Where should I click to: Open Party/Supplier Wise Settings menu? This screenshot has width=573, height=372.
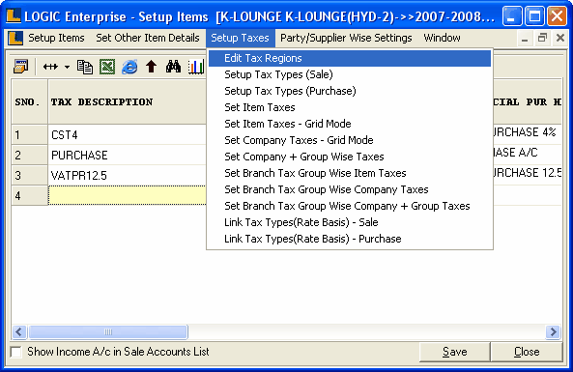point(346,38)
